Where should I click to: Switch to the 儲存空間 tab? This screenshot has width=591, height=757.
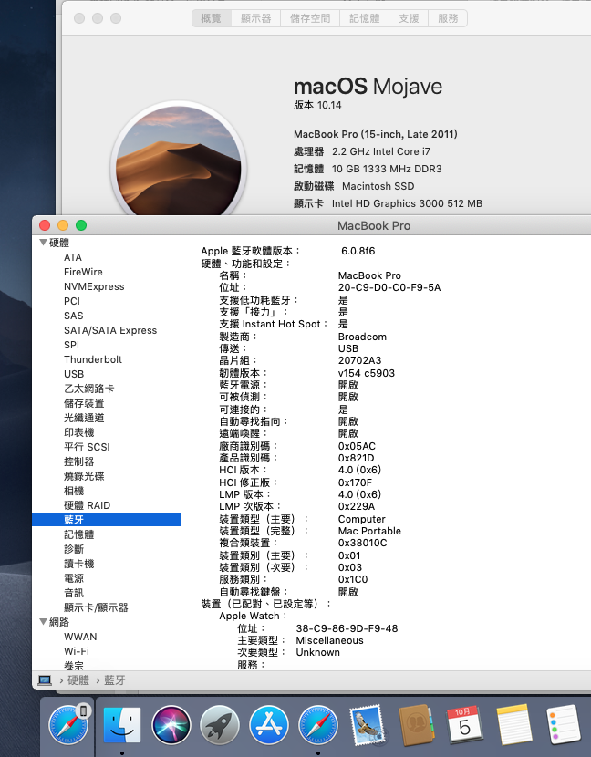click(310, 18)
